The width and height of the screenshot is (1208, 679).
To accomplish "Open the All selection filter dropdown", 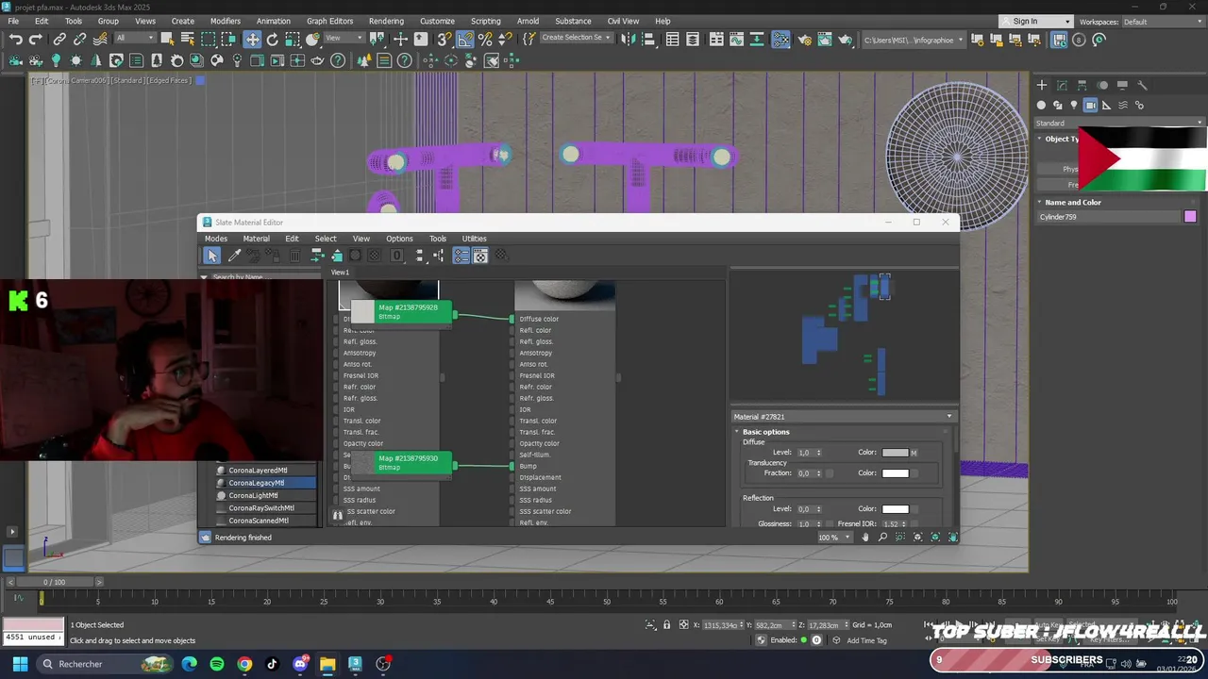I will click(x=134, y=39).
